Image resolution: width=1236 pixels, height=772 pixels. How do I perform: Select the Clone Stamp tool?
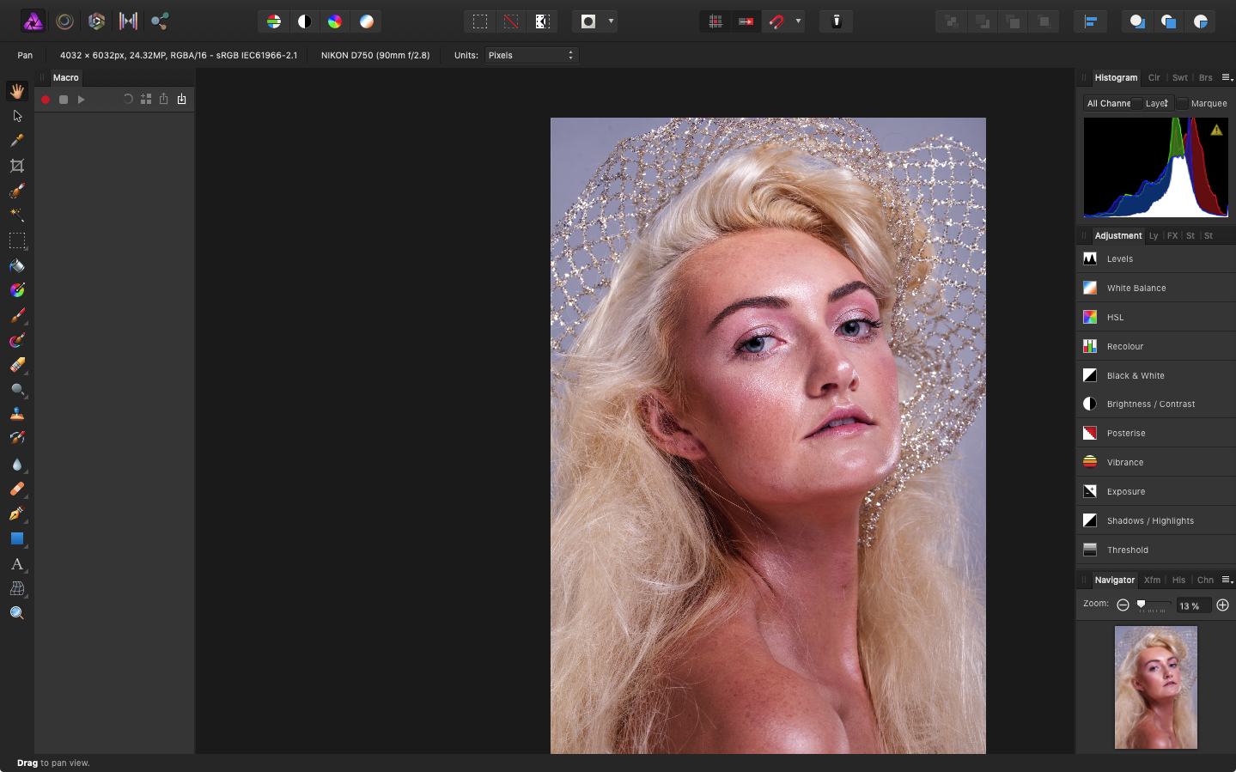coord(17,414)
